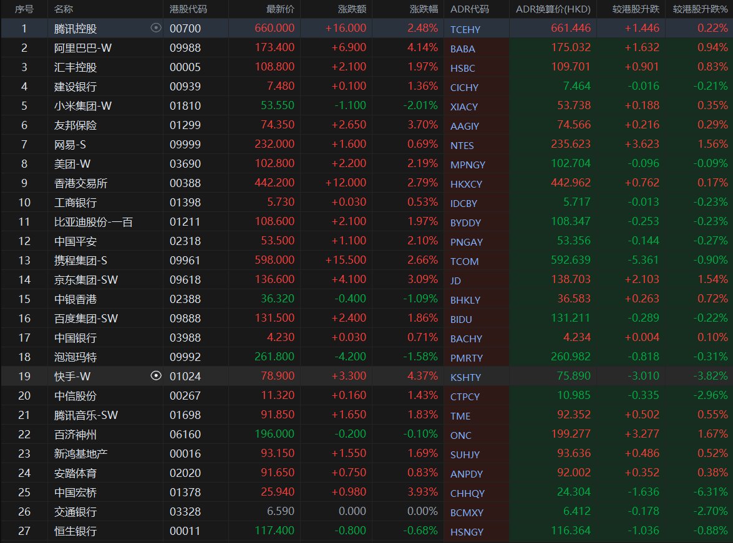The height and width of the screenshot is (543, 733).
Task: Click the circle icon beside 快手-W
Action: (156, 375)
